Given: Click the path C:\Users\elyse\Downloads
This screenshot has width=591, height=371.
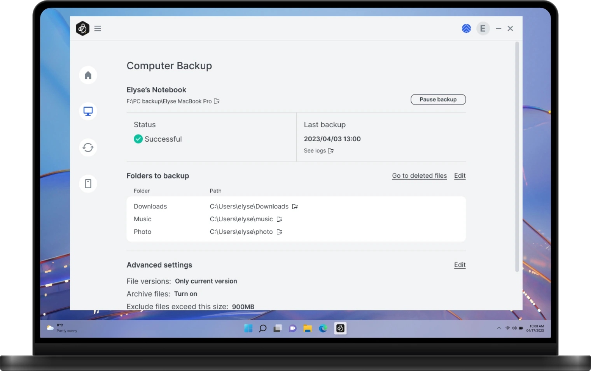Looking at the screenshot, I should pos(249,206).
